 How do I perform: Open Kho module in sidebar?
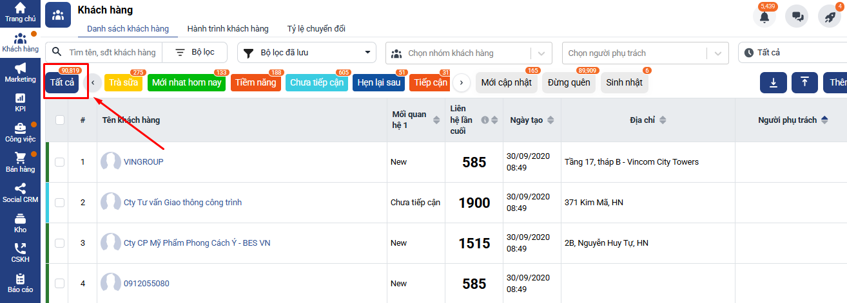click(20, 223)
